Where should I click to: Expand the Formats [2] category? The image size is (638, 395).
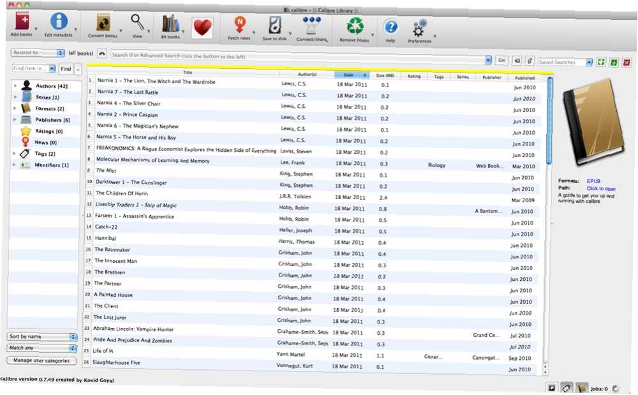coord(15,108)
